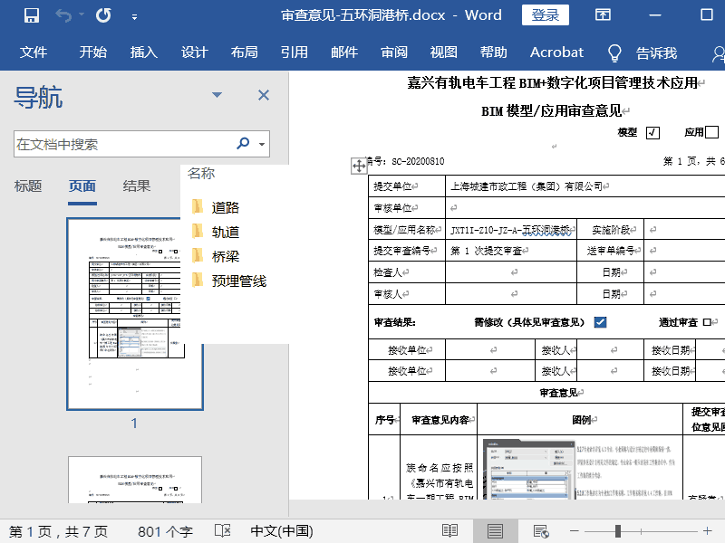Click the 登录 sign-in button
Screen dimensions: 725x543
546,15
